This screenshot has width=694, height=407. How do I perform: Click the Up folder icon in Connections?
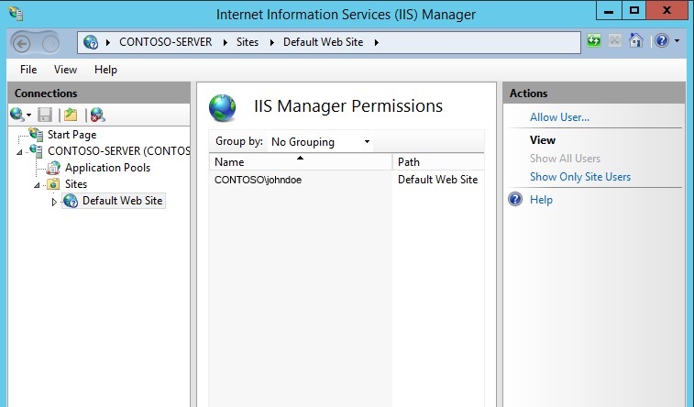(x=71, y=115)
